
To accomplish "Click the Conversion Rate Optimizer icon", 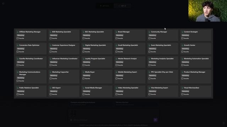I will 17,45.
